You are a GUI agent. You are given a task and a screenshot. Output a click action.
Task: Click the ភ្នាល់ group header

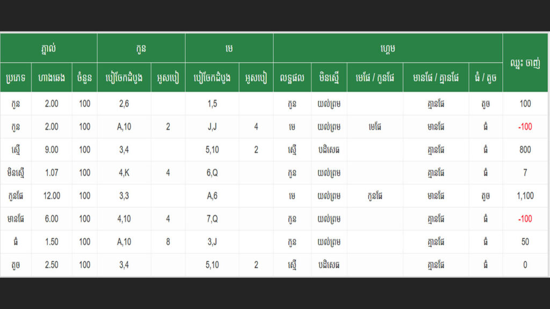(x=48, y=48)
